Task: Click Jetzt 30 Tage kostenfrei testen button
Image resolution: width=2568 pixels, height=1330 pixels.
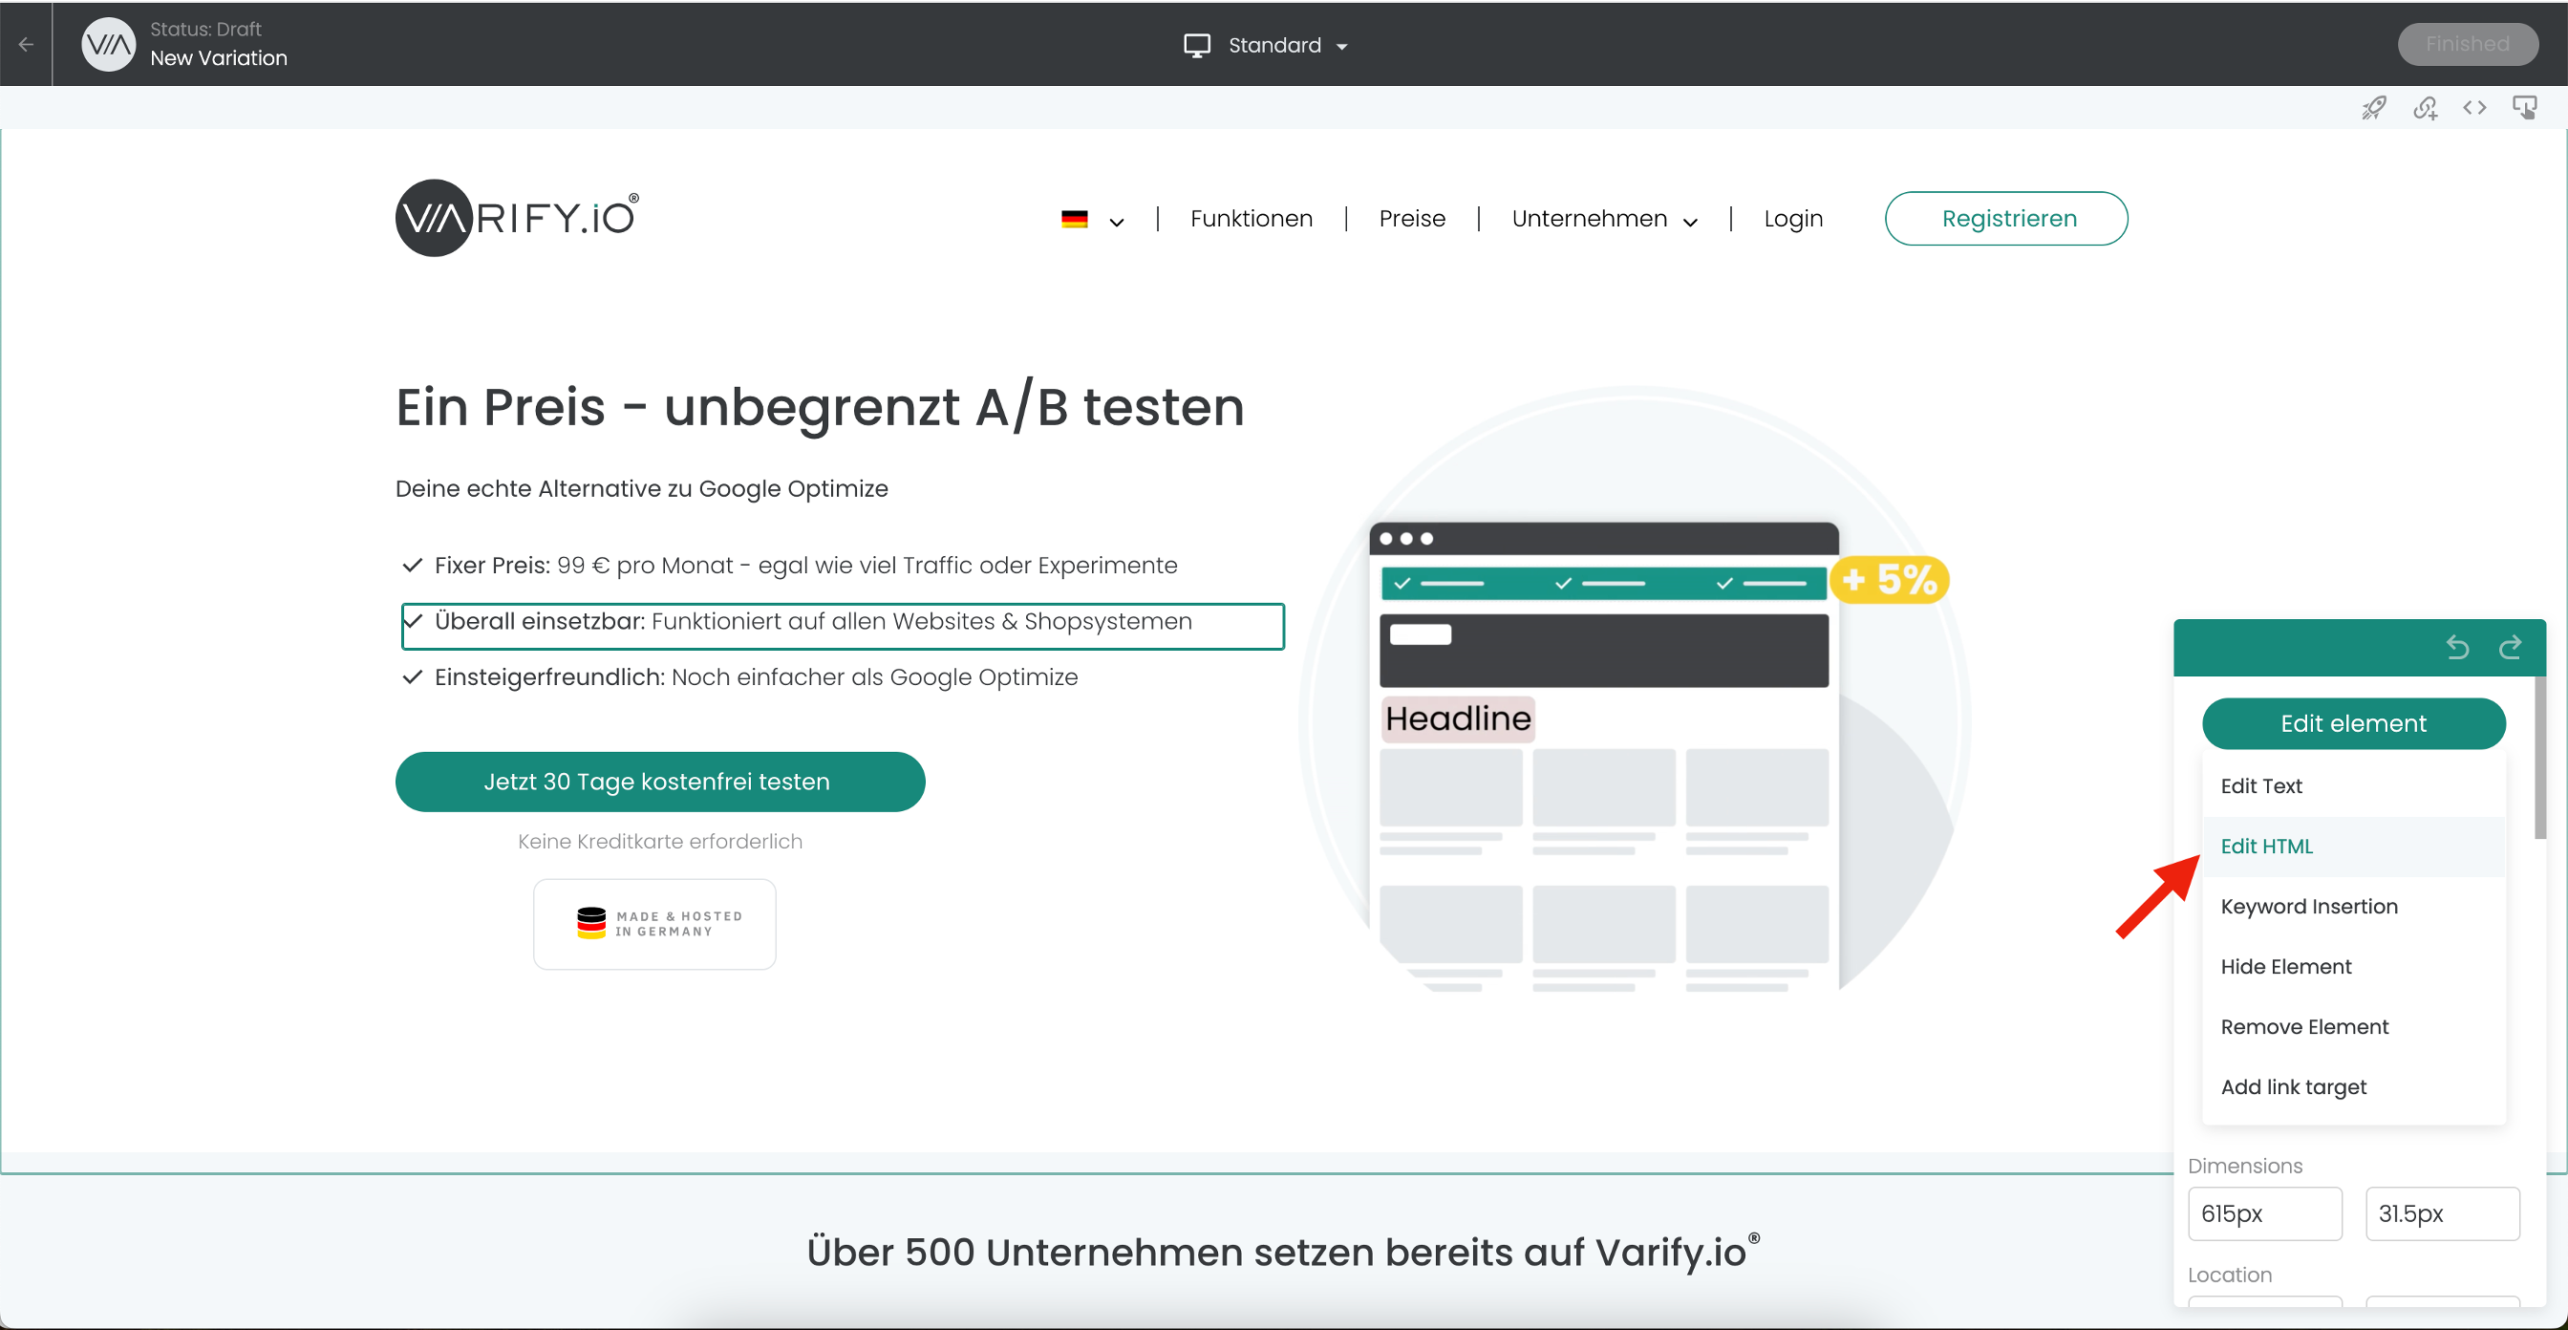Action: 660,781
